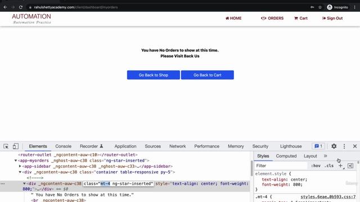Bookmark the page with the star icon
360x202 pixels.
point(320,7)
